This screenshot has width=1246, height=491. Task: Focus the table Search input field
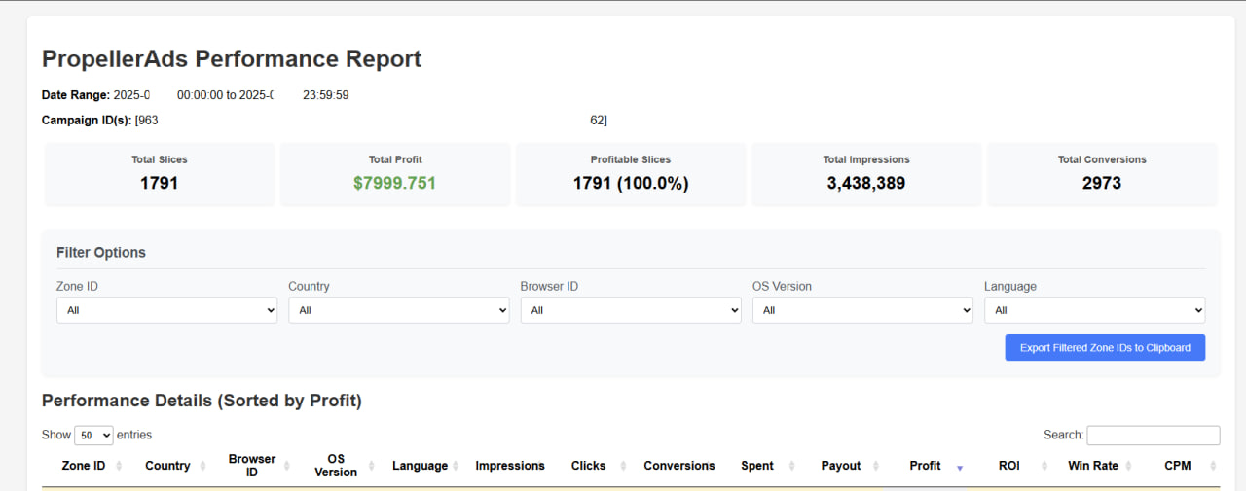point(1153,436)
